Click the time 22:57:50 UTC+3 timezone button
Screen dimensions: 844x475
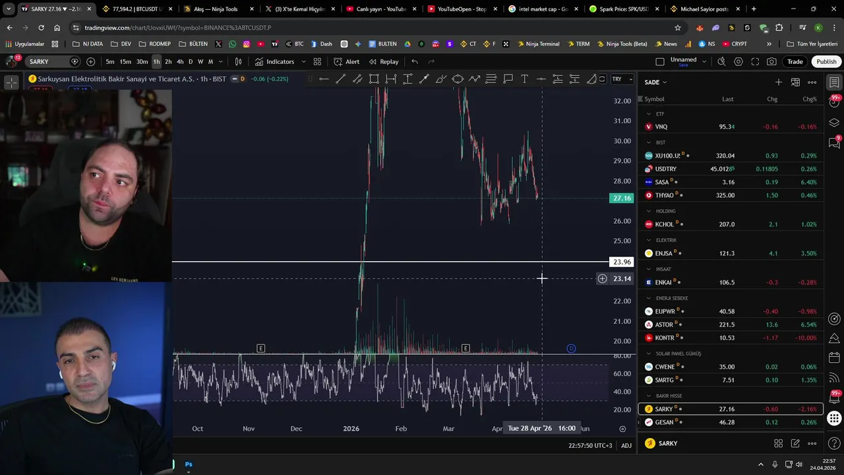point(590,445)
